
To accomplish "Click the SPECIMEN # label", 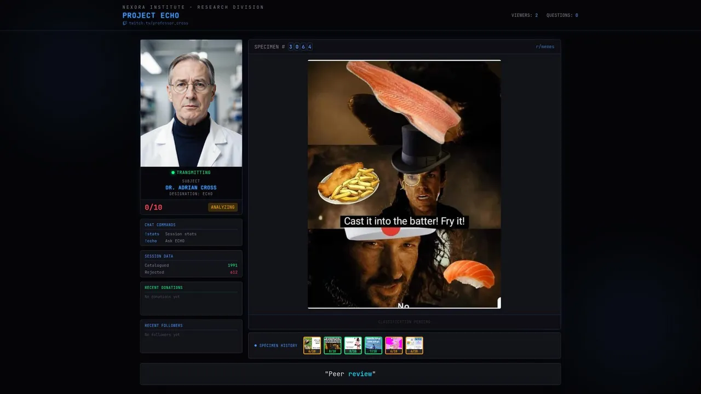I will (x=269, y=47).
